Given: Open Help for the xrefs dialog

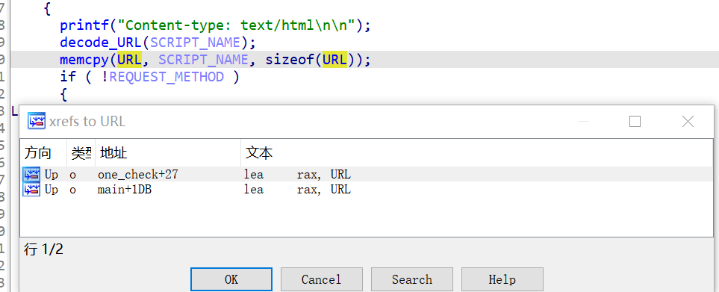Looking at the screenshot, I should 502,279.
